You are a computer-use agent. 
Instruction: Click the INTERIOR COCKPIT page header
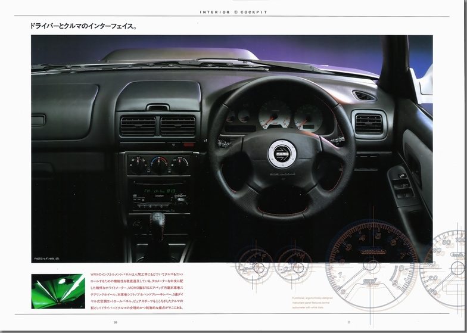pyautogui.click(x=233, y=11)
